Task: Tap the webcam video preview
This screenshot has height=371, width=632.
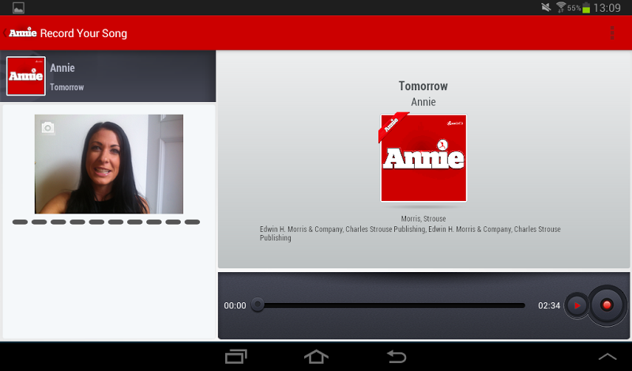Action: coord(109,164)
